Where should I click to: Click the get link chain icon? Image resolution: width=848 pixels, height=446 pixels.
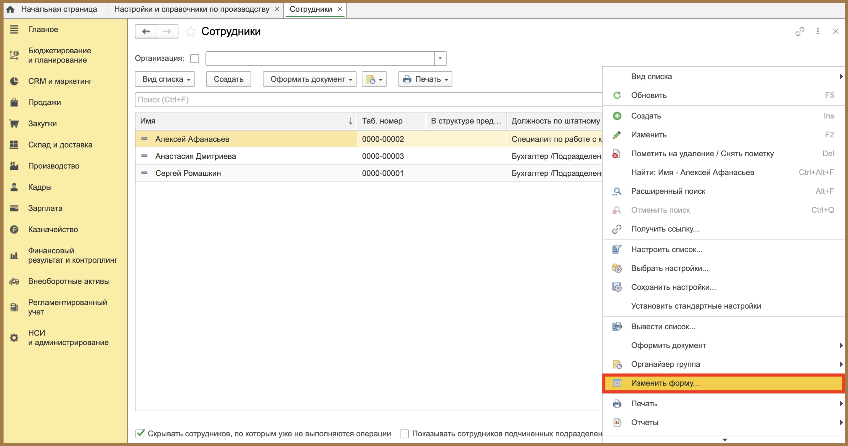[x=800, y=31]
